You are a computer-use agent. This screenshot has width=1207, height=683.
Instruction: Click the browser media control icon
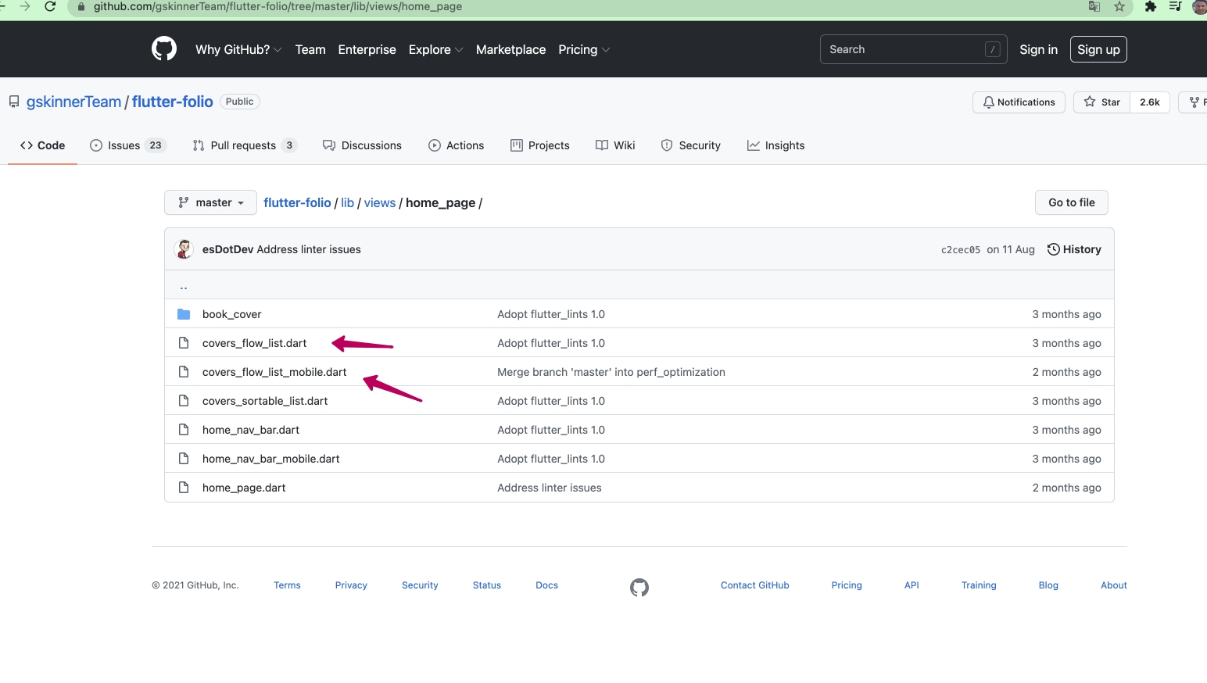[x=1175, y=6]
